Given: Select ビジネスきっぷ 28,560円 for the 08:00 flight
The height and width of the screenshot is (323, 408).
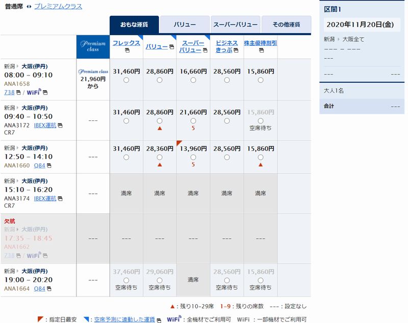Looking at the screenshot, I should click(227, 80).
